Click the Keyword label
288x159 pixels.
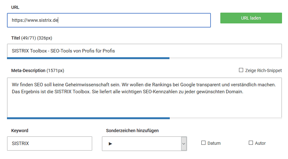pos(20,131)
